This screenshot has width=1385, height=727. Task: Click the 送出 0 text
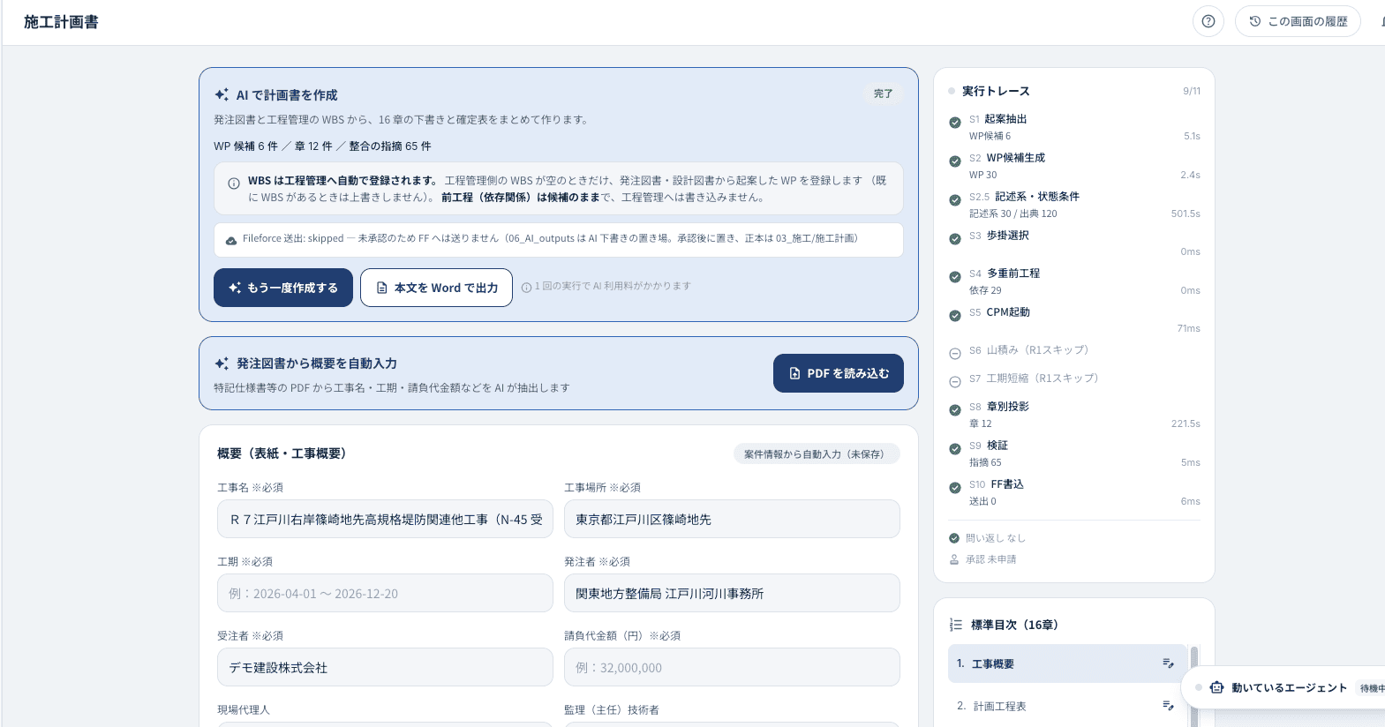[982, 501]
